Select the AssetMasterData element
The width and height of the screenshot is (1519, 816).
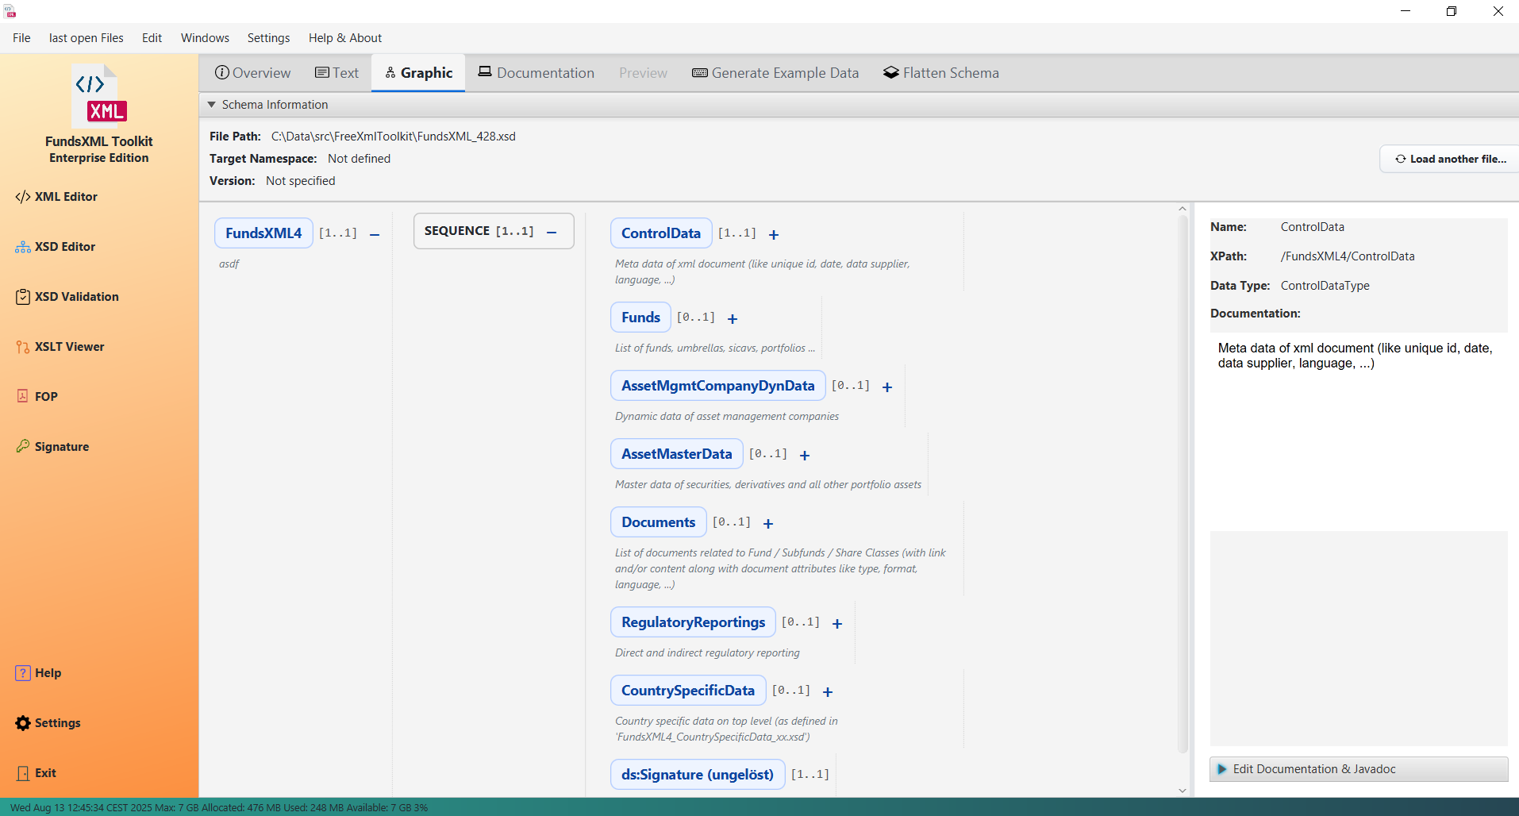pos(676,453)
